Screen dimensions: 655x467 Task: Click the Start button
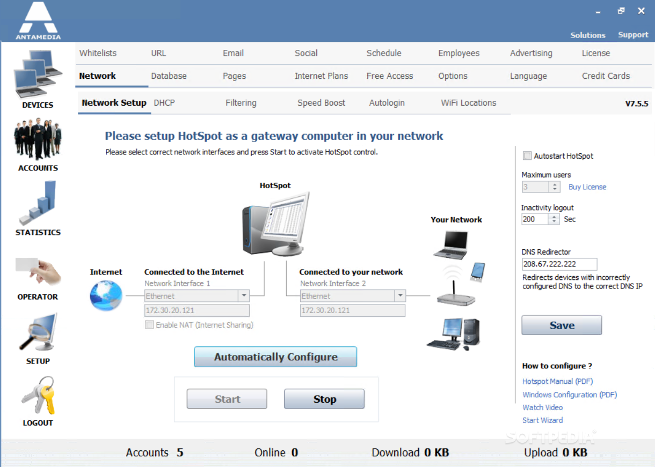(x=227, y=399)
